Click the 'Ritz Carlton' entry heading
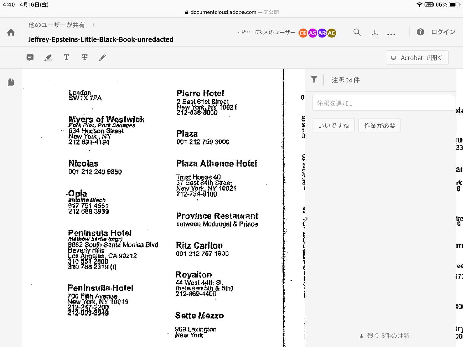 point(199,245)
